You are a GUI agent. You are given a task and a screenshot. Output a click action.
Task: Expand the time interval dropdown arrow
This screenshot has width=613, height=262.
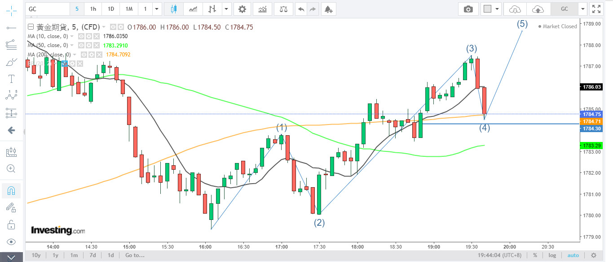pos(157,9)
